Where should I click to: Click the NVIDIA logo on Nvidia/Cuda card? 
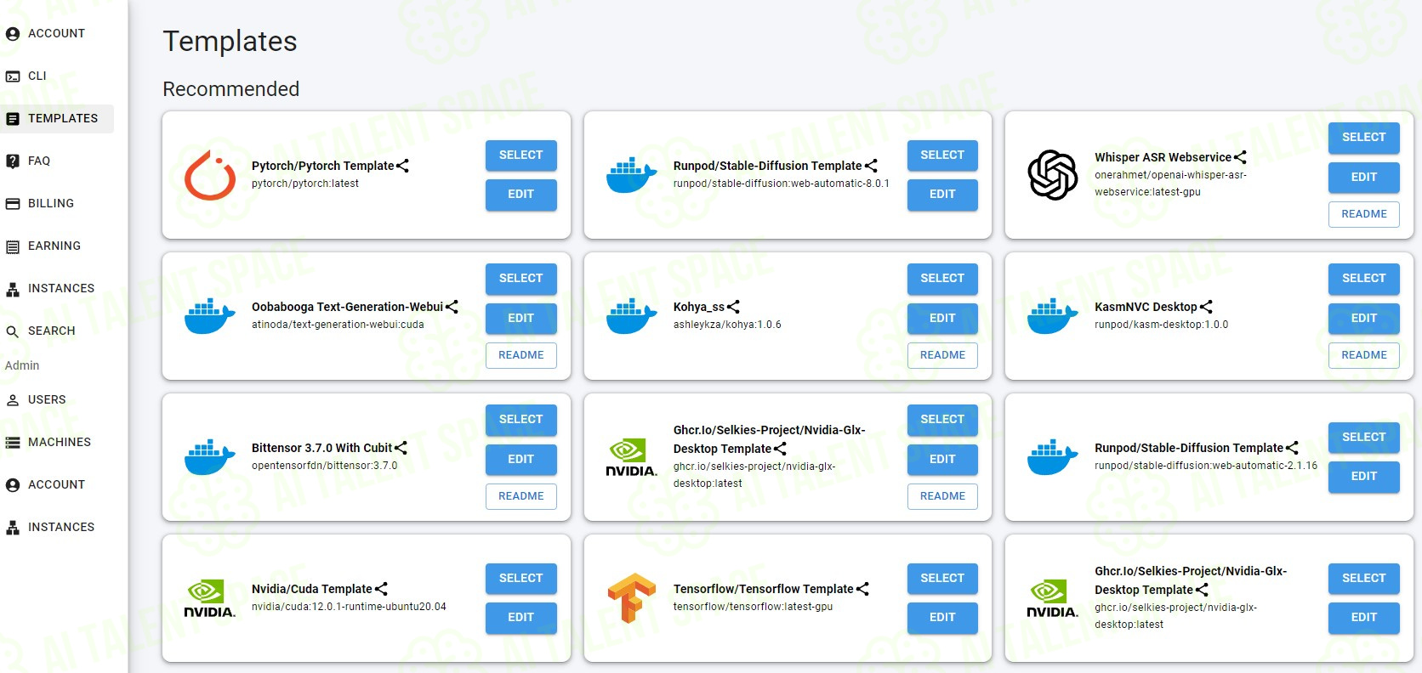(210, 598)
